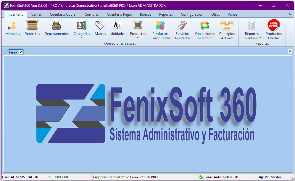295x181 pixels.
Task: Click the Productos icon
Action: [x=138, y=25]
